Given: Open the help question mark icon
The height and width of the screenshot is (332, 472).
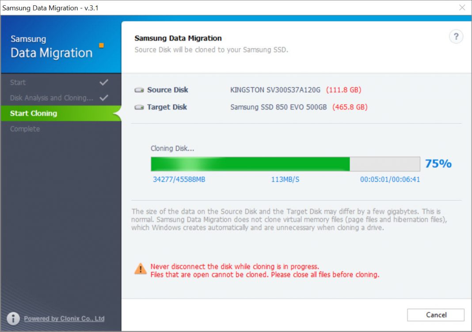Looking at the screenshot, I should tap(456, 37).
